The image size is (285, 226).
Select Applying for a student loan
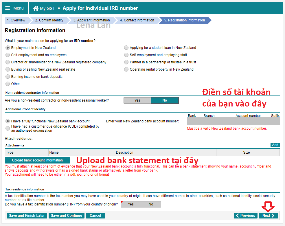click(126, 48)
